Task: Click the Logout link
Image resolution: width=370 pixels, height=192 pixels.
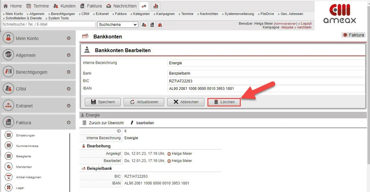Action: 306,23
